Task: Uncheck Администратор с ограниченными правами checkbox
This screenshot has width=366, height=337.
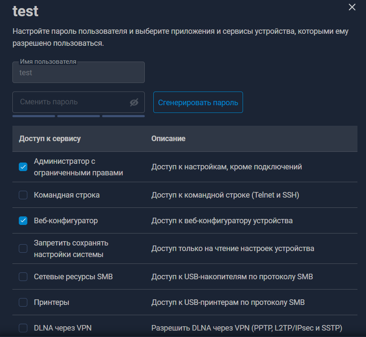Action: [23, 167]
